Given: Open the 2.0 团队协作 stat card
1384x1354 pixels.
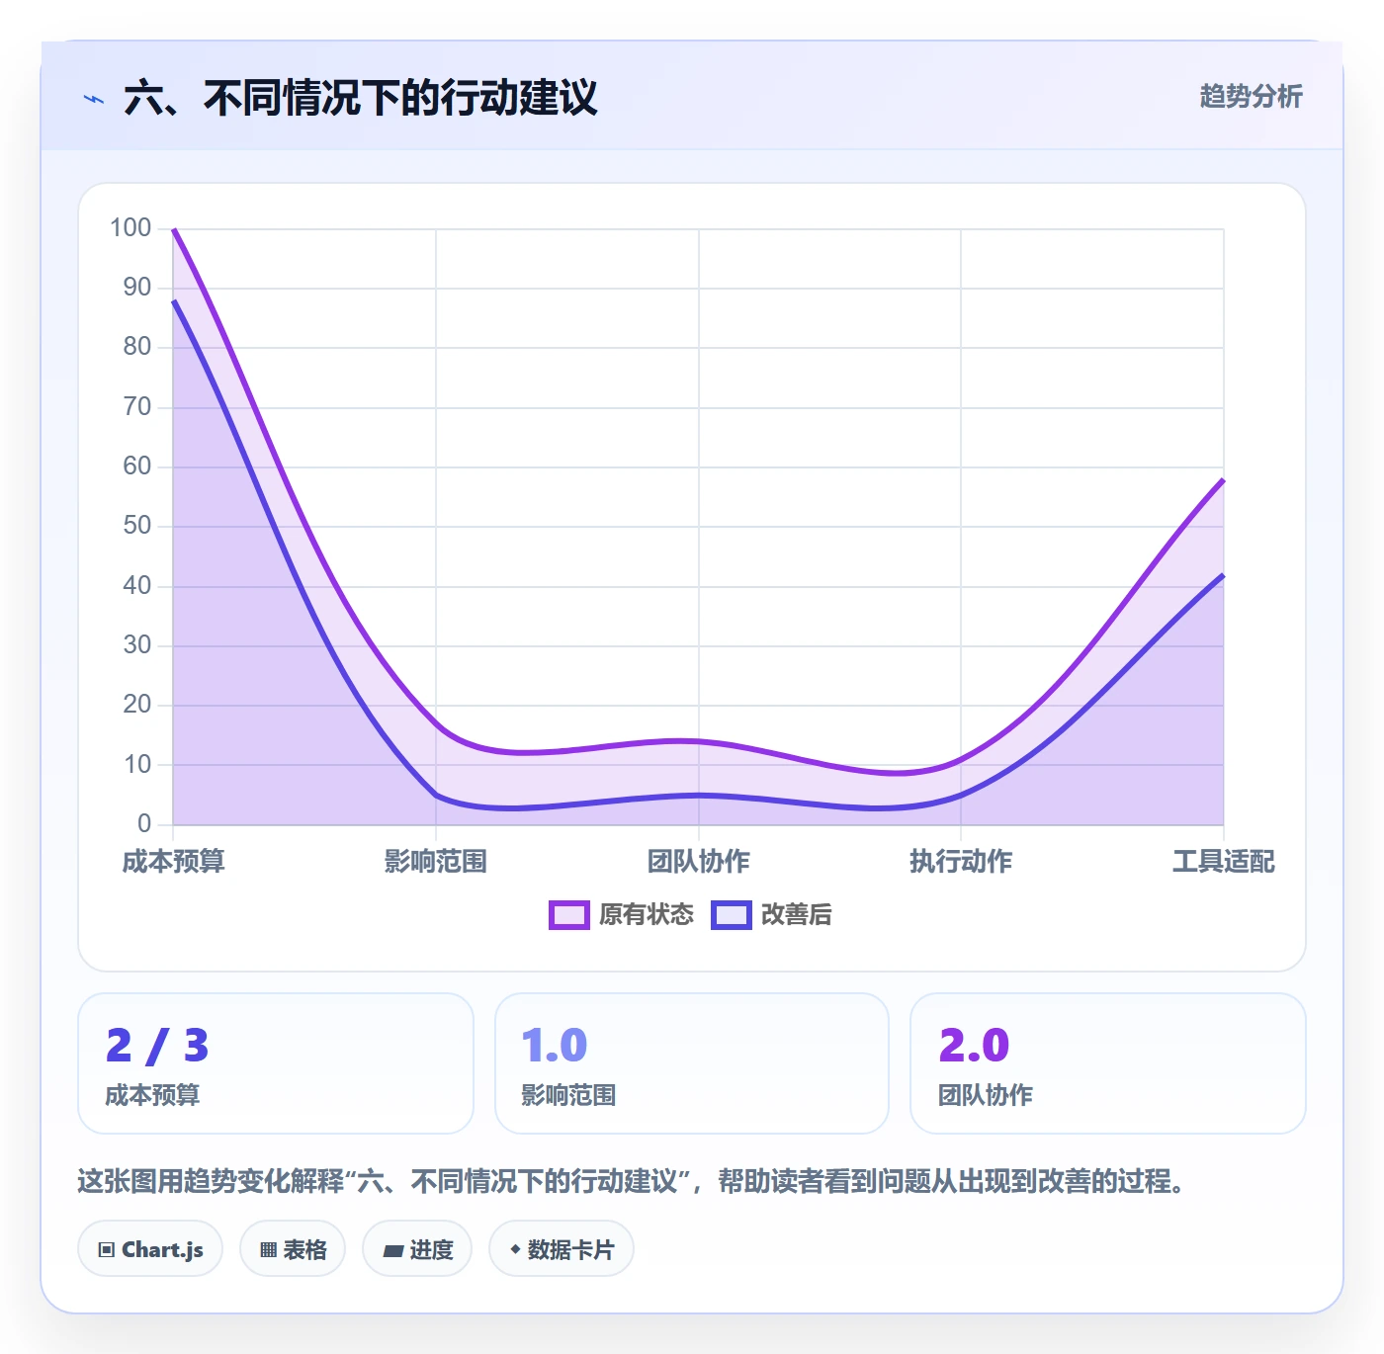Looking at the screenshot, I should click(1108, 1063).
